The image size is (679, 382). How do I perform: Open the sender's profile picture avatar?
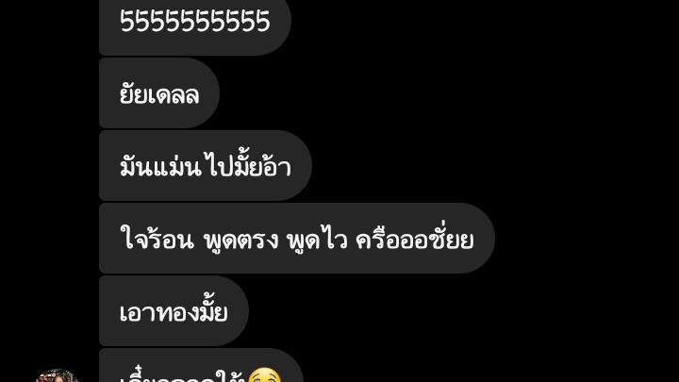pos(58,375)
